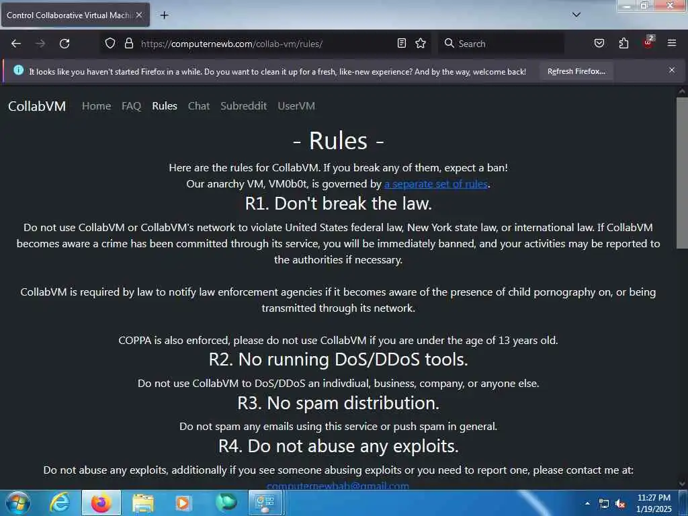Viewport: 688px width, 516px height.
Task: Click the CollabVM brand logo link
Action: 37,106
